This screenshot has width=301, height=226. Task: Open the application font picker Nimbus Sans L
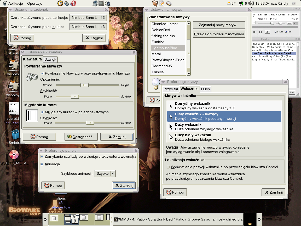[88, 18]
